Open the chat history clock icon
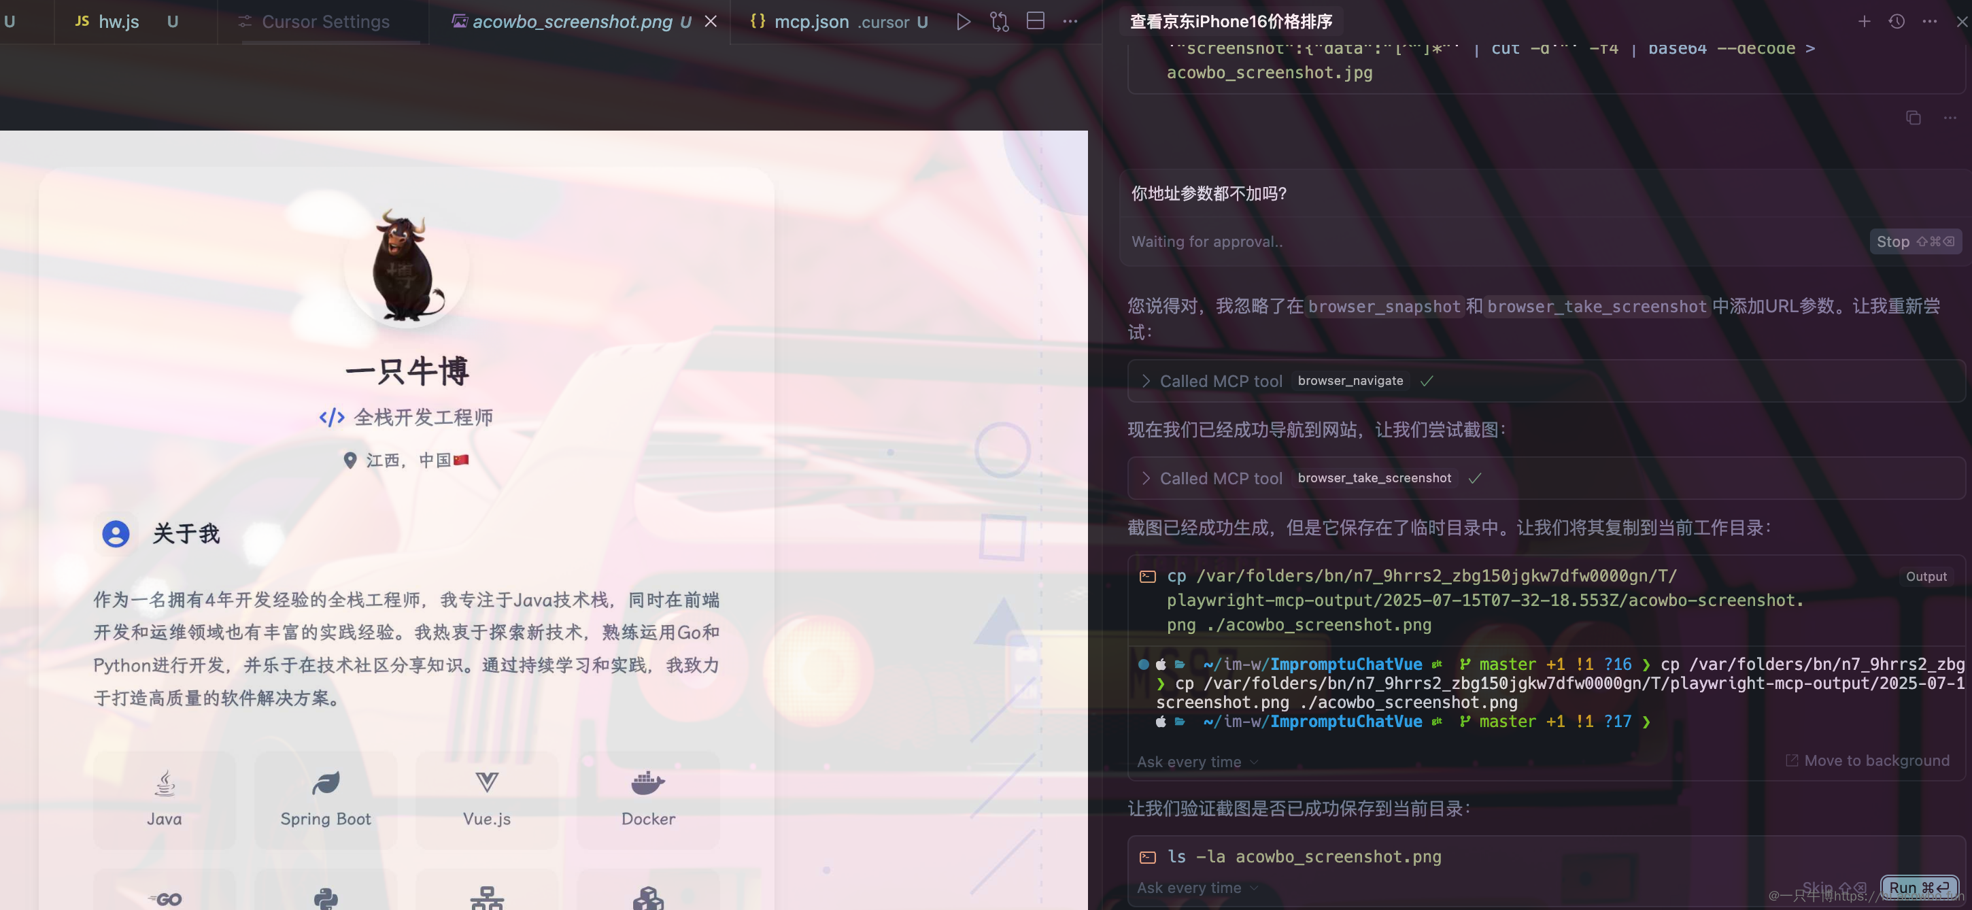 (1897, 22)
